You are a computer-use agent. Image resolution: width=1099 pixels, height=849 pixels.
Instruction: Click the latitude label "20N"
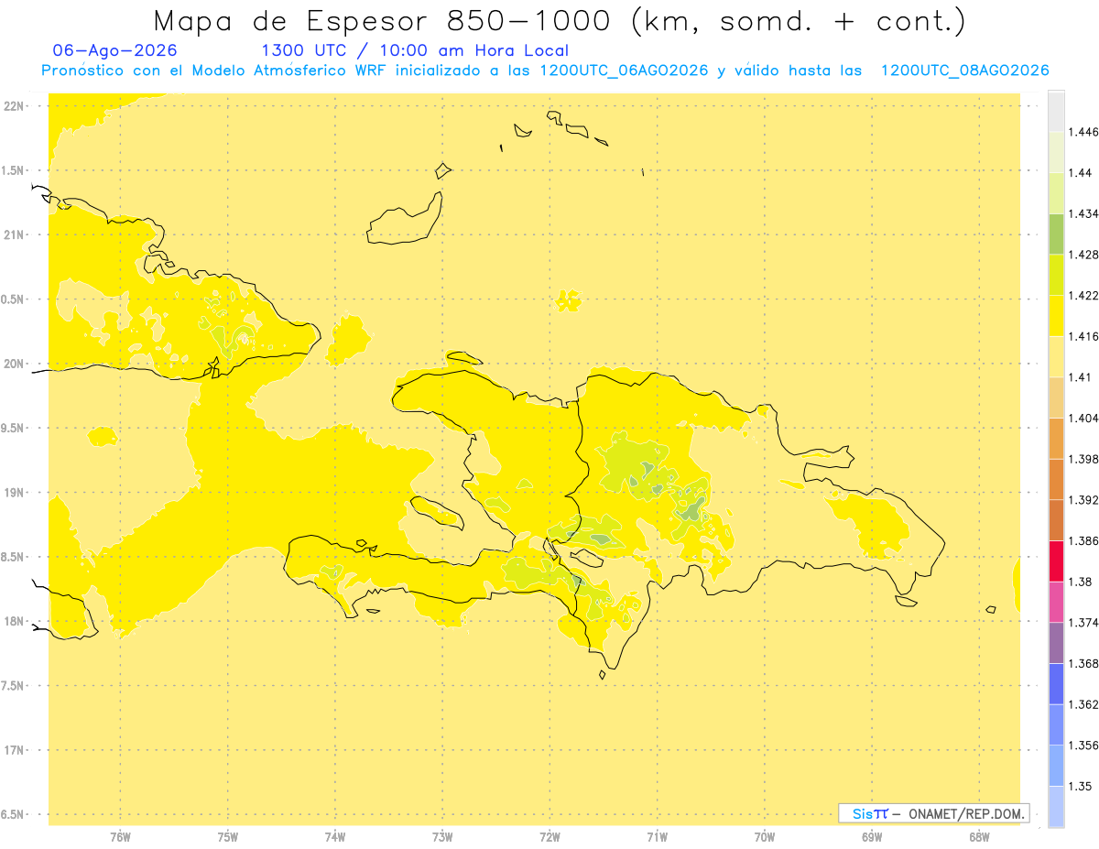click(x=16, y=364)
